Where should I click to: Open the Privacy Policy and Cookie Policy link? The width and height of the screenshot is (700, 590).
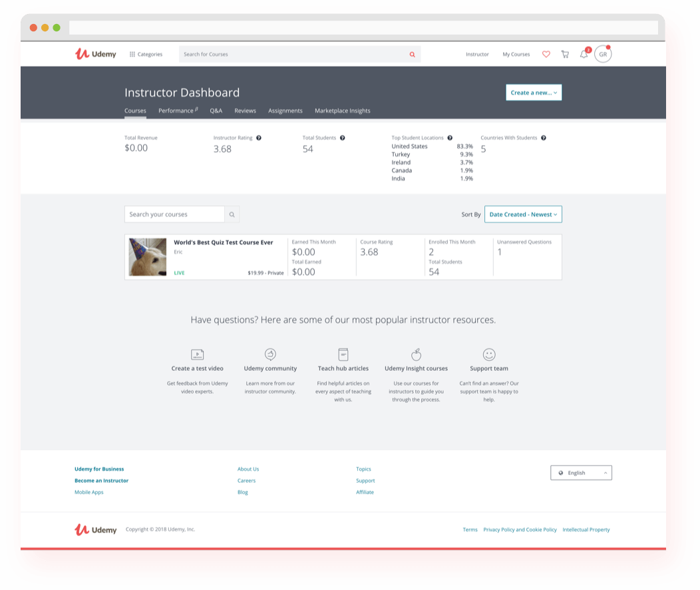coord(520,530)
